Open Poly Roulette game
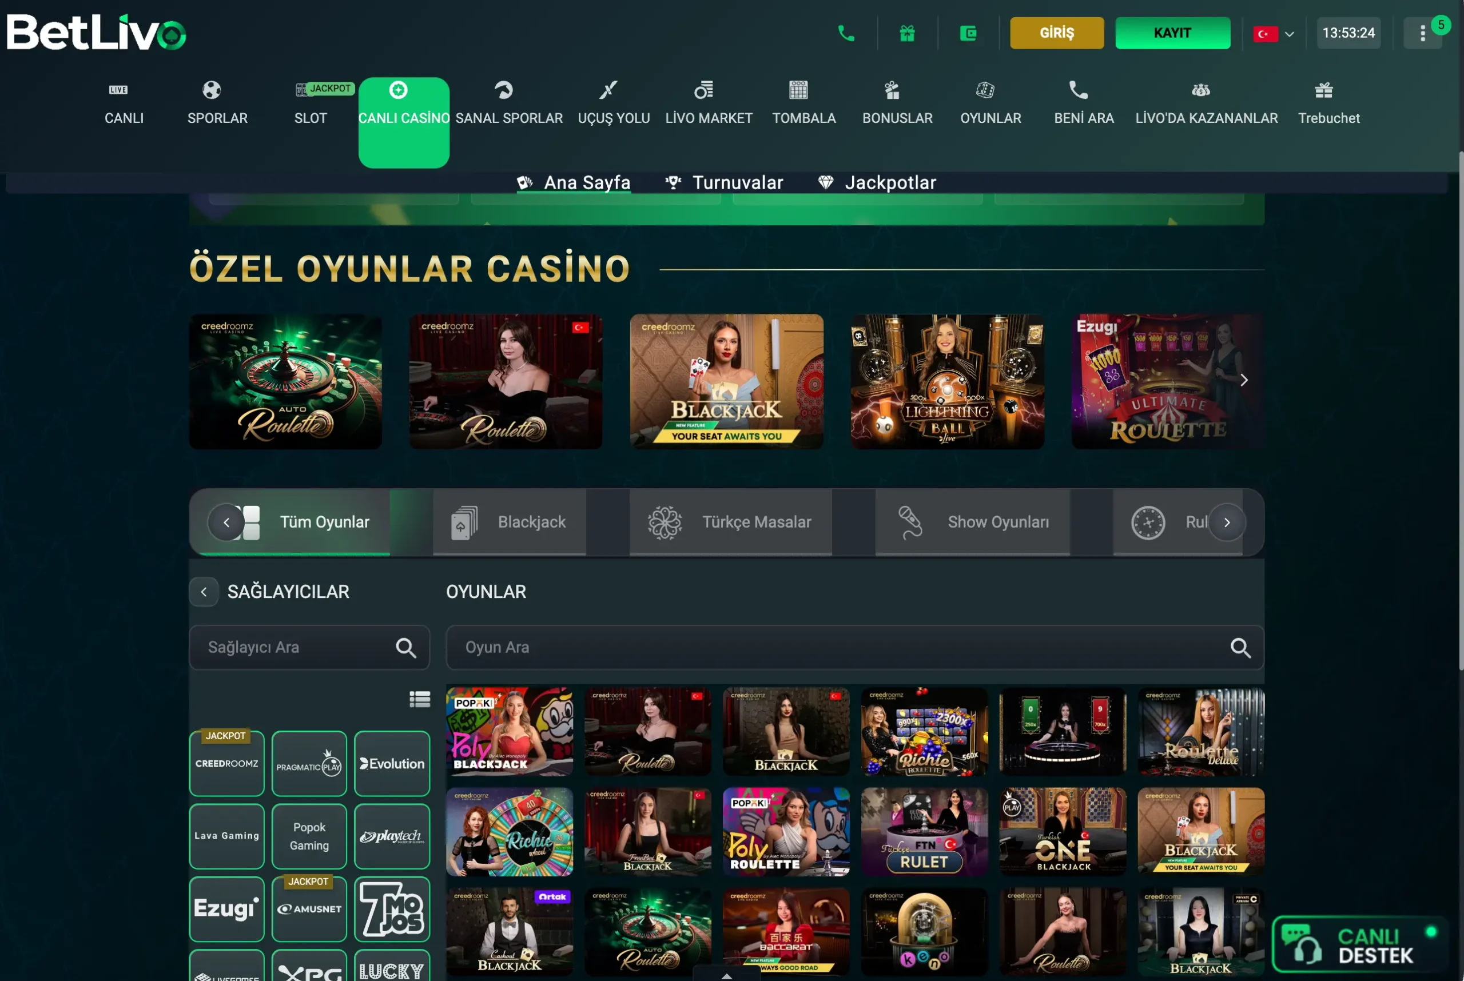Viewport: 1464px width, 981px height. click(786, 831)
